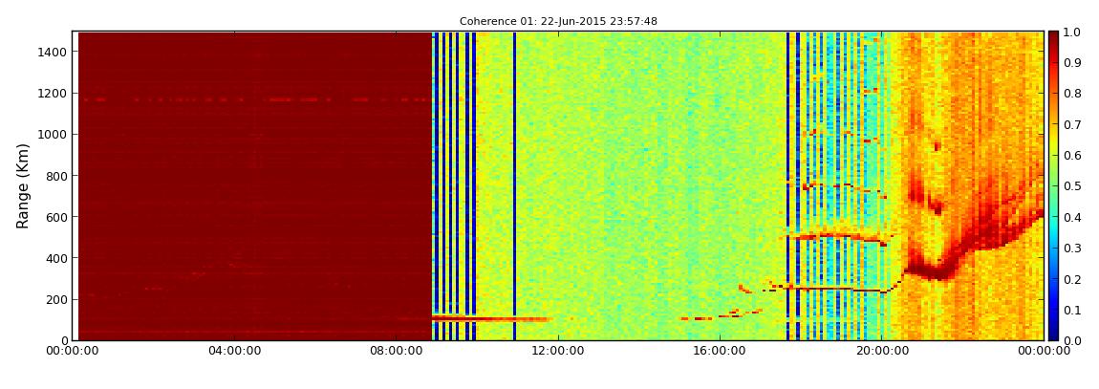The width and height of the screenshot is (1099, 389).
Task: Pick the dark red end of the colorbar
Action: (x=1053, y=38)
